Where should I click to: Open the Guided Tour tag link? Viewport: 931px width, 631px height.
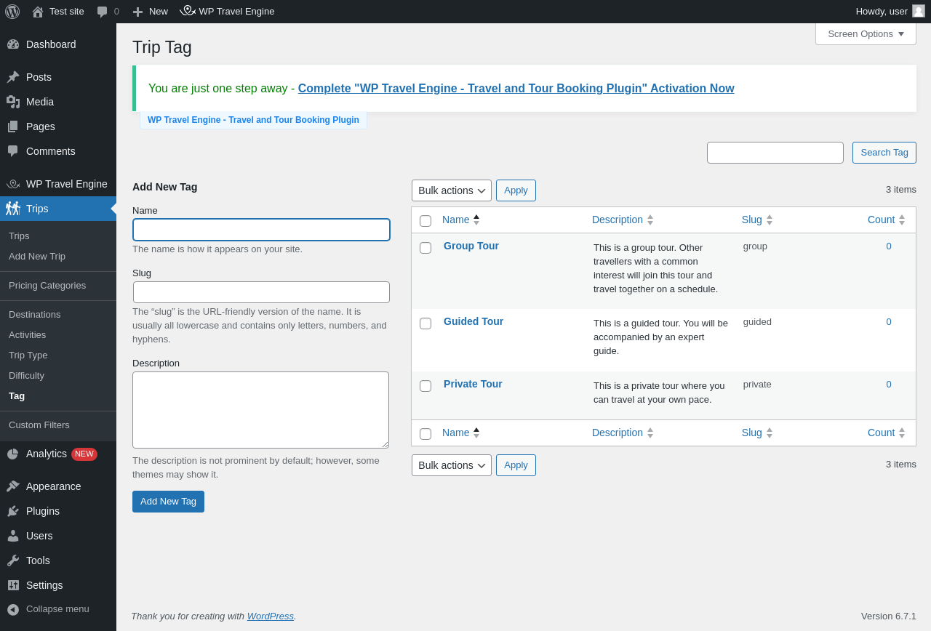(x=474, y=321)
